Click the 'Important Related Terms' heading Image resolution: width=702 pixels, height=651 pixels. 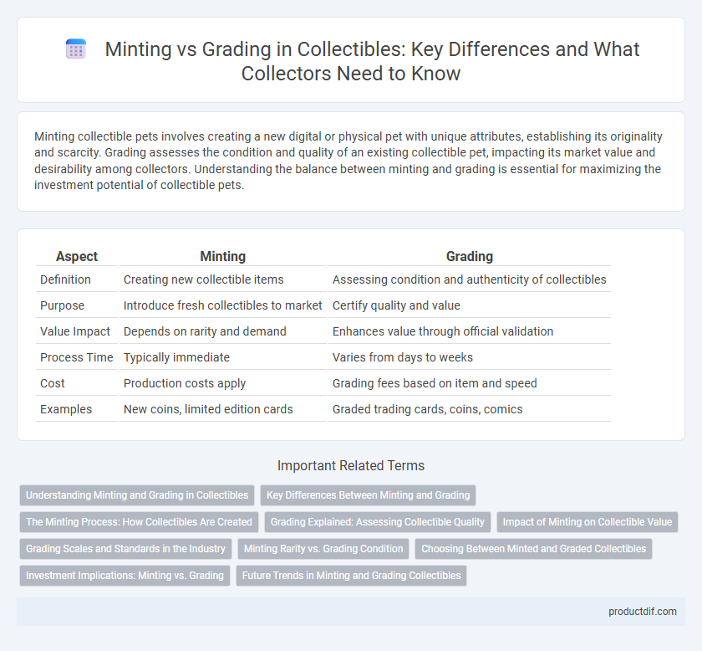point(351,465)
